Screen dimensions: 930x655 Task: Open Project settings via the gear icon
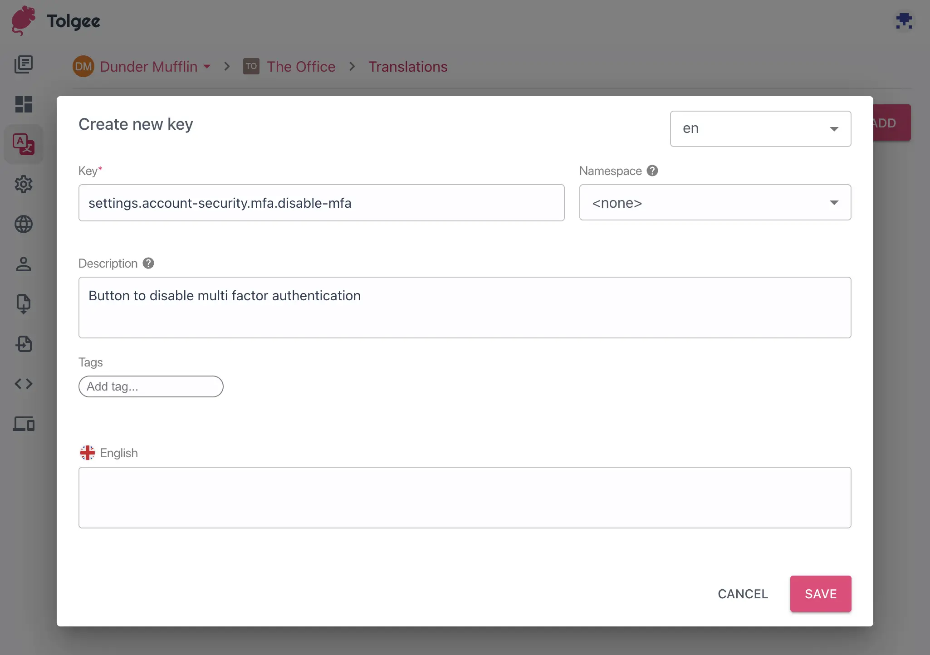tap(23, 184)
